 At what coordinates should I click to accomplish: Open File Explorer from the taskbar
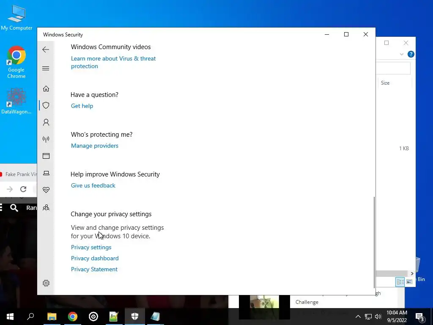tap(52, 317)
